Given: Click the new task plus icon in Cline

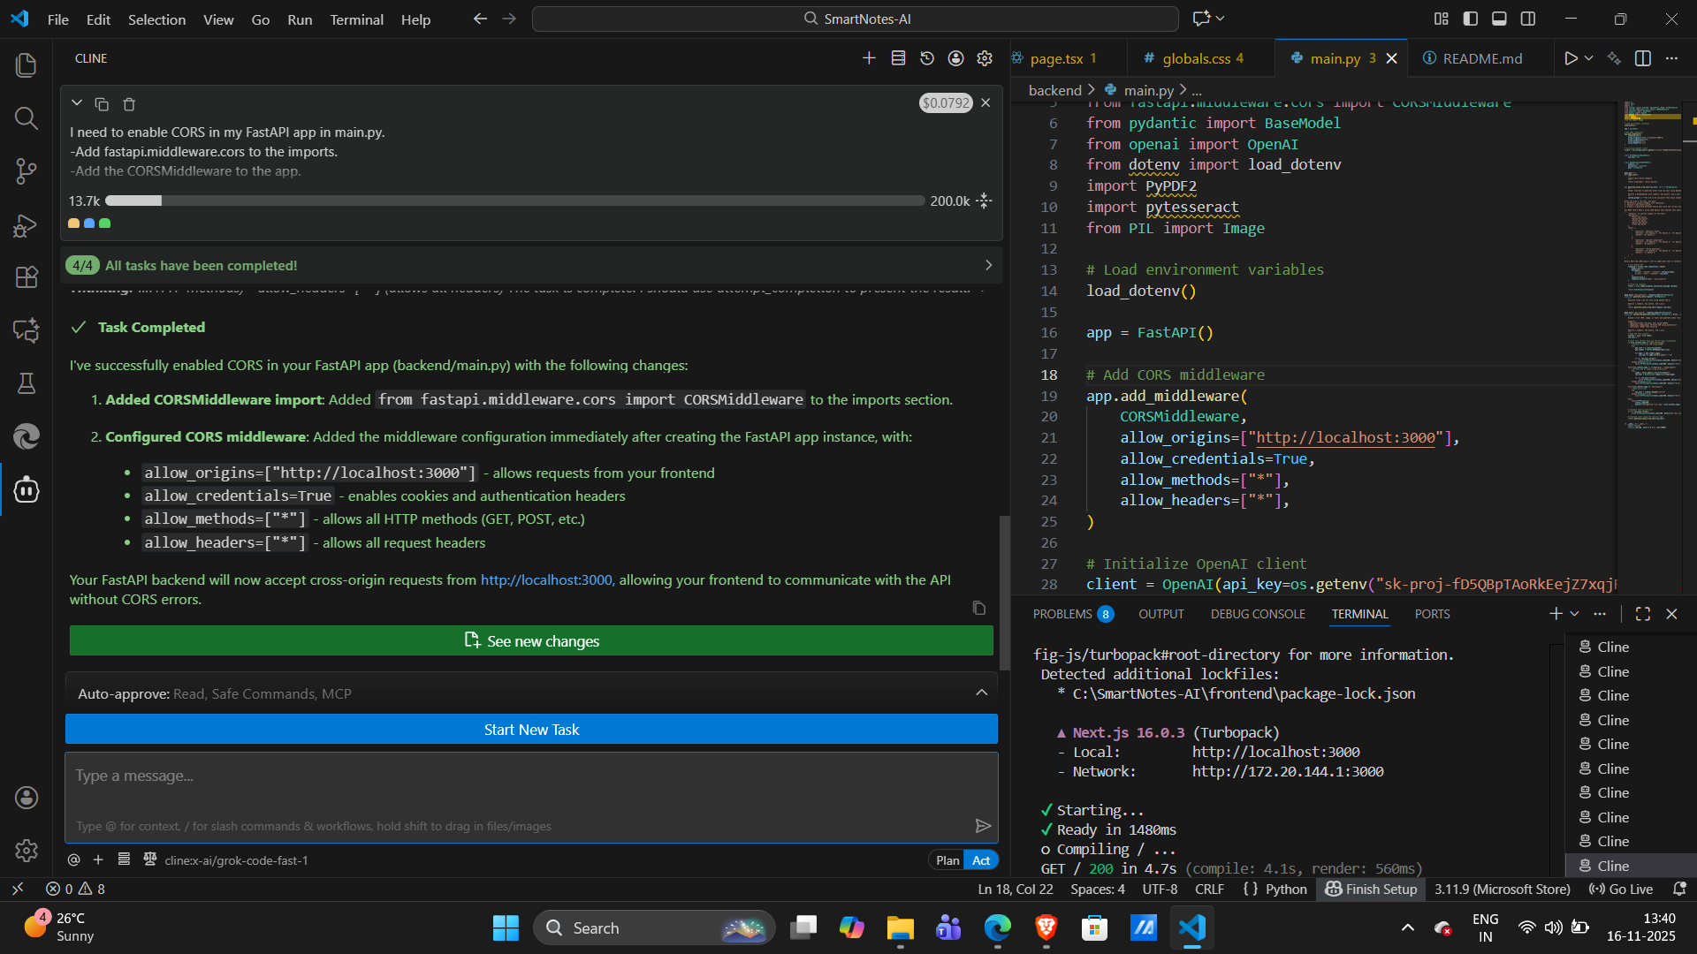Looking at the screenshot, I should point(869,58).
